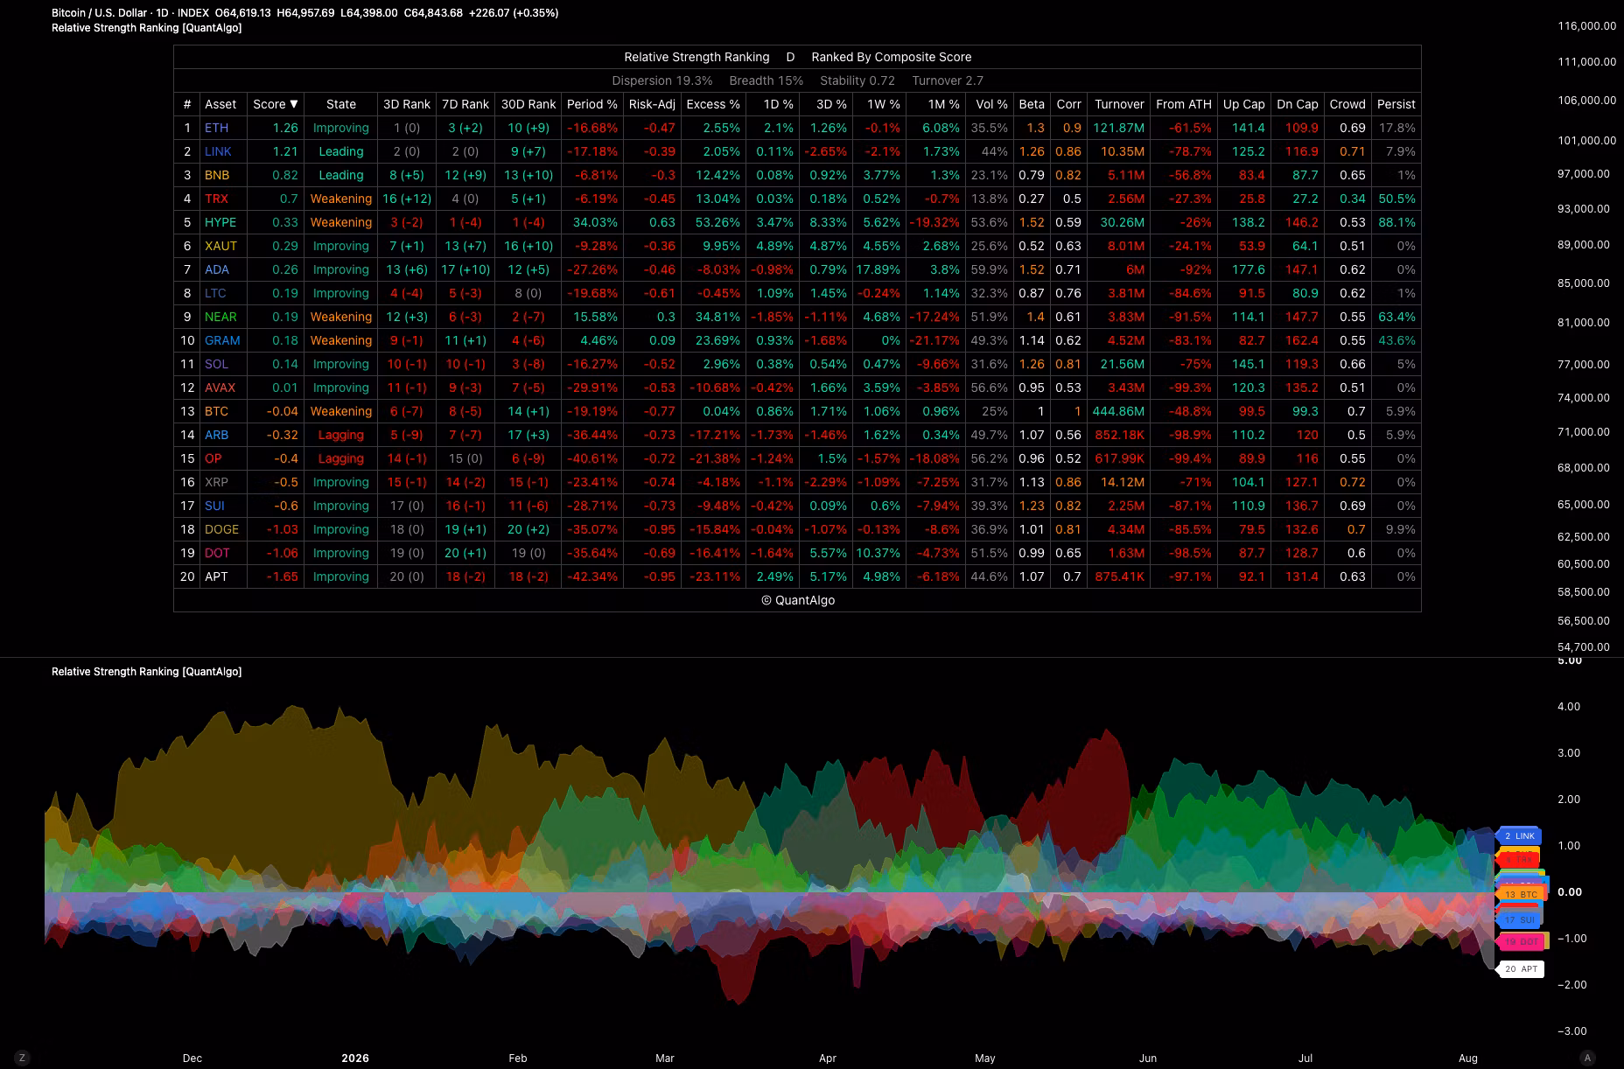This screenshot has width=1624, height=1069.
Task: Click the ADA Up Cap value 177.6
Action: pyautogui.click(x=1249, y=269)
